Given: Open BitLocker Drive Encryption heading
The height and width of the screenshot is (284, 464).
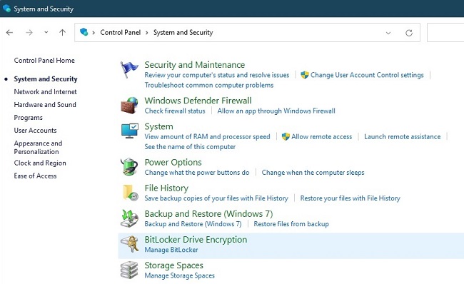Looking at the screenshot, I should pyautogui.click(x=196, y=239).
